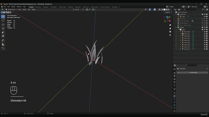Disable Plane.011 in renders
This screenshot has height=117, width=209.
[207, 49]
